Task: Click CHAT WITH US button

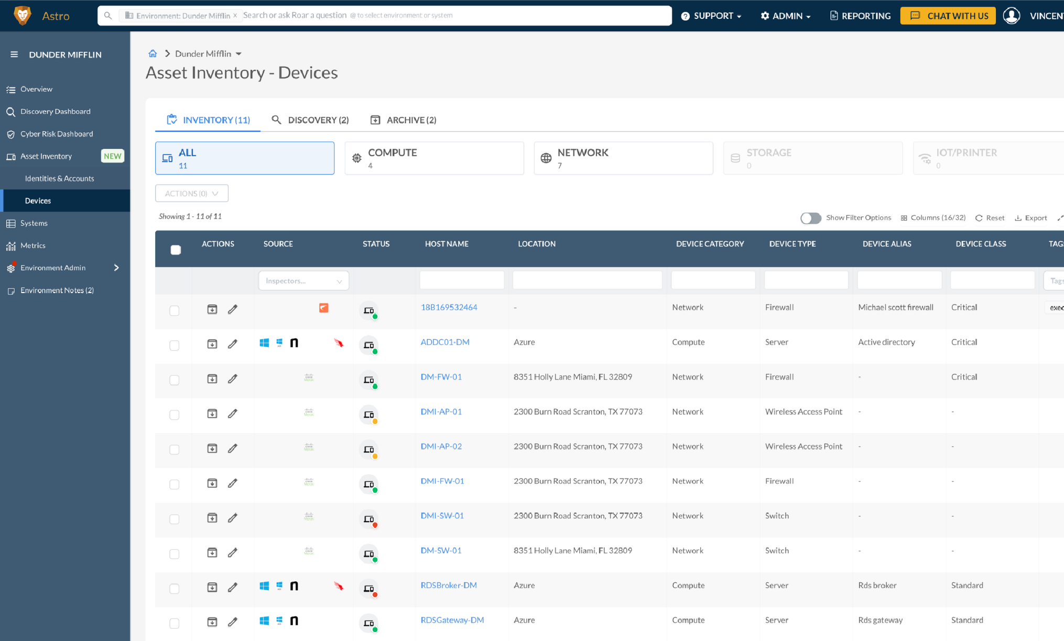Action: point(948,16)
